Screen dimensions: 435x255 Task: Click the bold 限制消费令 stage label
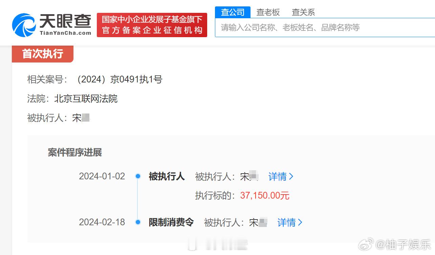[x=171, y=222]
